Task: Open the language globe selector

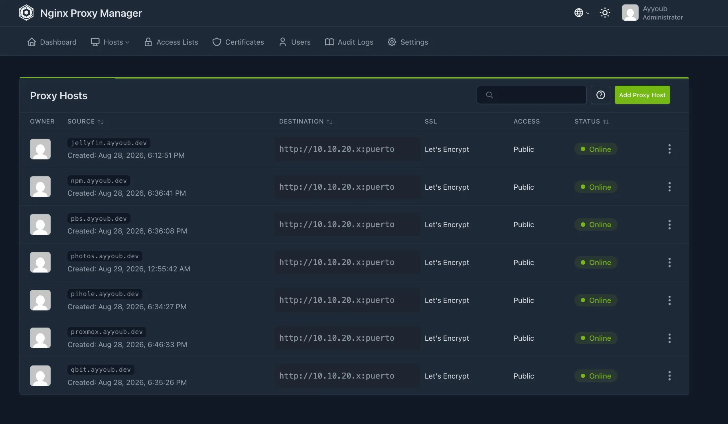Action: [582, 13]
